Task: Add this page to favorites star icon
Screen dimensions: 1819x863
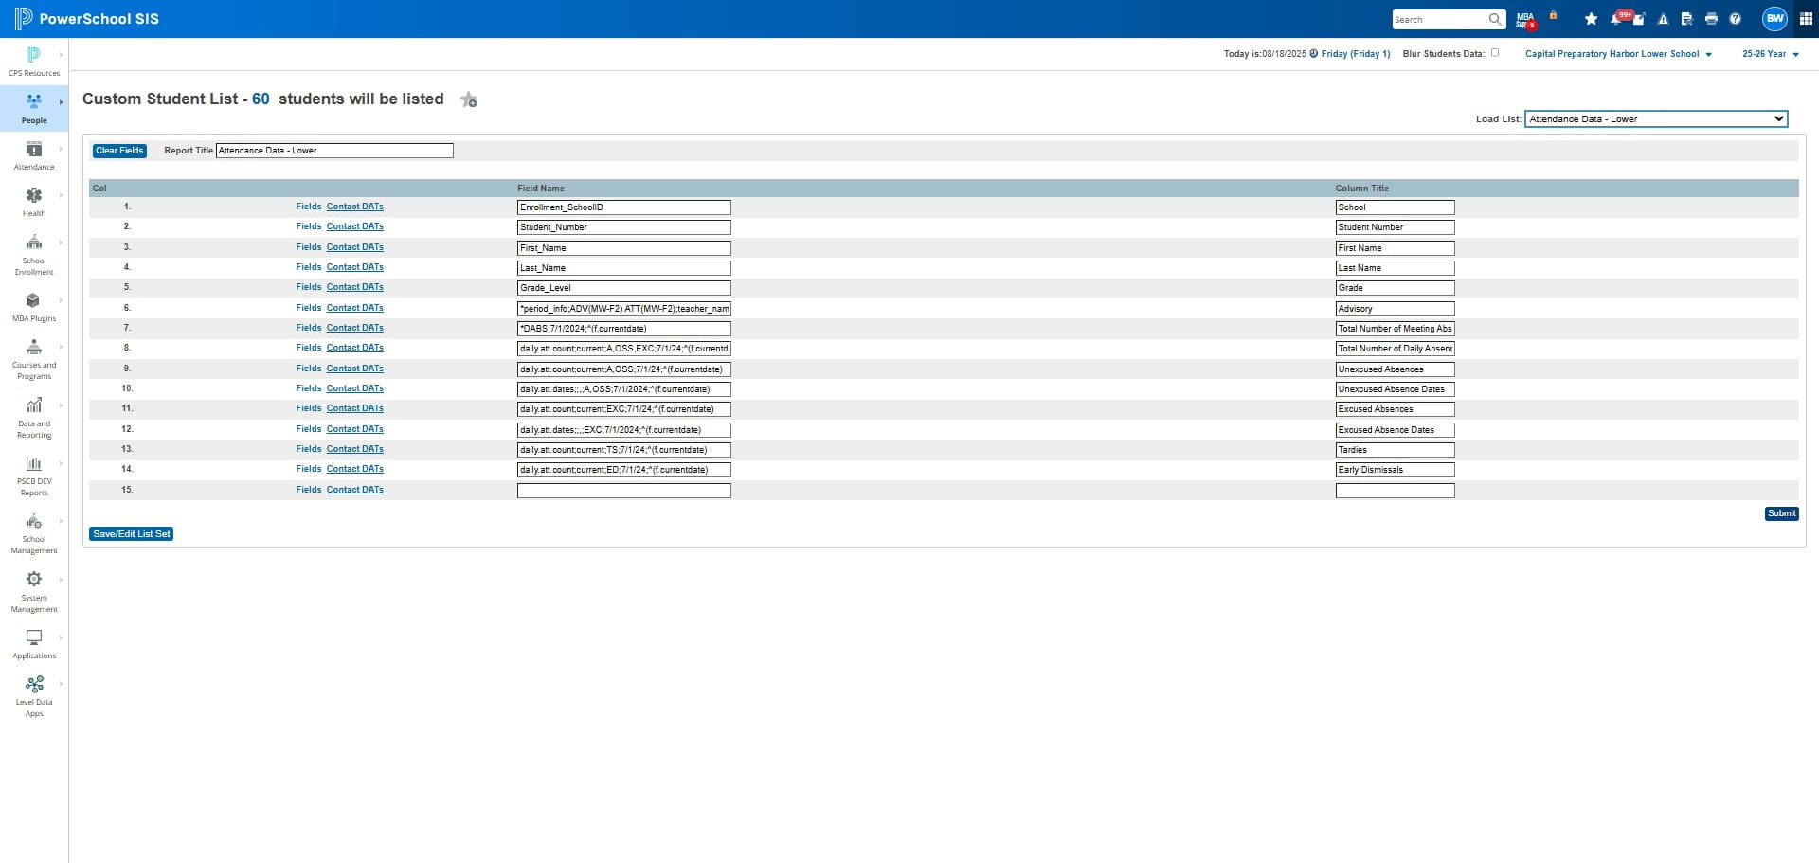Action: click(469, 99)
